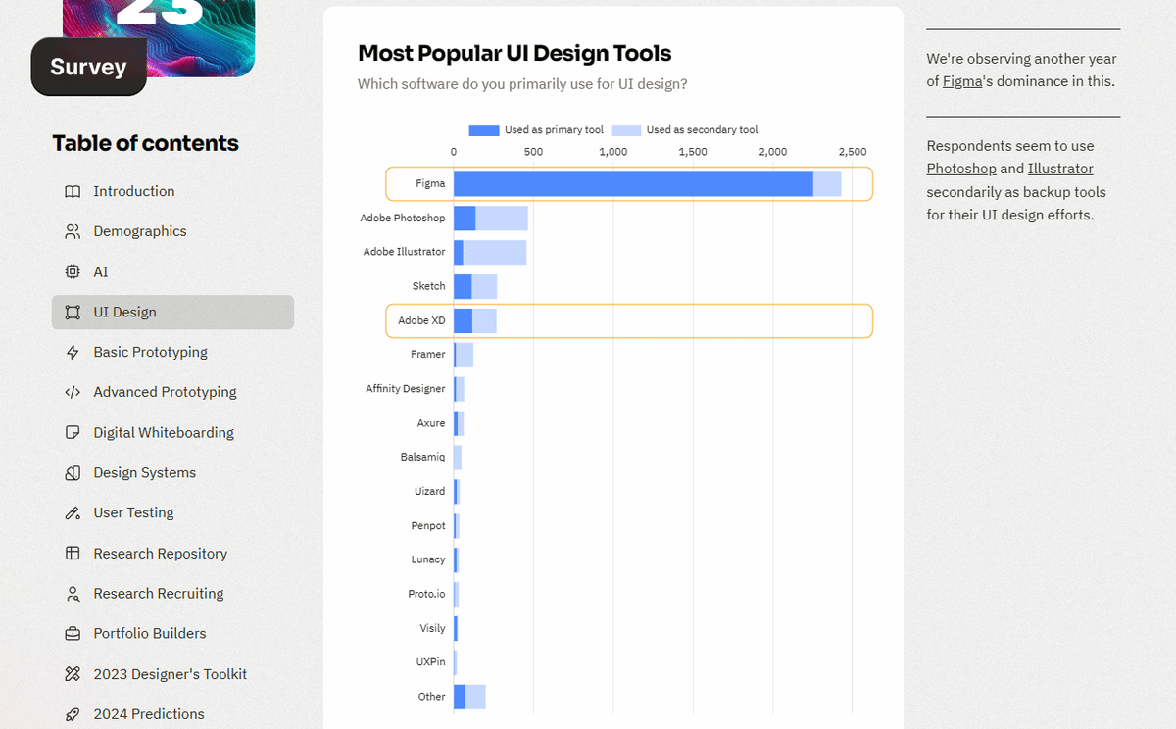Go to User Testing section

coord(172,512)
